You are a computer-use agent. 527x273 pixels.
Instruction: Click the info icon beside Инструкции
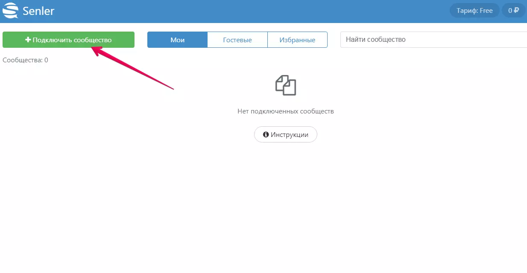tap(266, 134)
